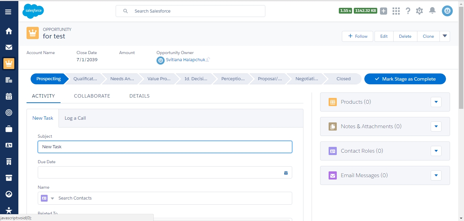This screenshot has width=464, height=221.
Task: Open the calendar icon in left sidebar
Action: [9, 96]
